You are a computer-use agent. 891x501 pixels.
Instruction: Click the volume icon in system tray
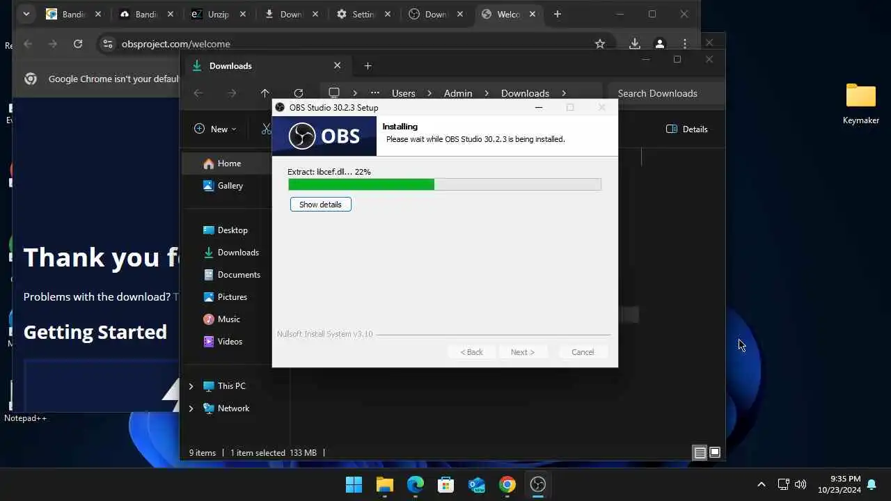pyautogui.click(x=801, y=484)
